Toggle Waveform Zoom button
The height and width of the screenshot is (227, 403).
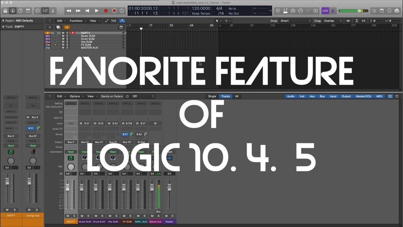[x=348, y=21]
